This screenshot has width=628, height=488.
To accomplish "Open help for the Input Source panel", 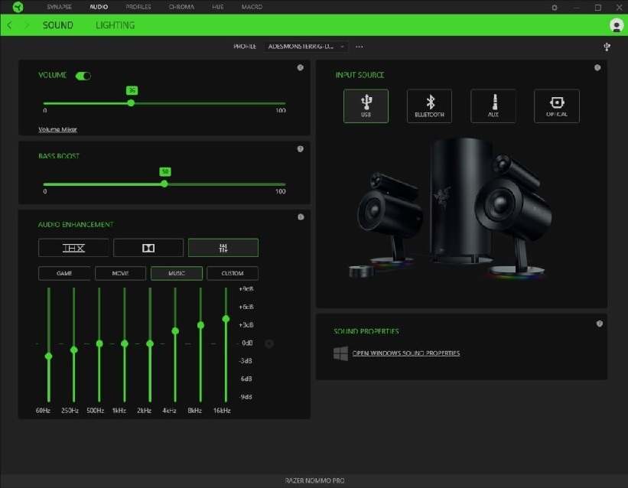I will click(x=597, y=68).
